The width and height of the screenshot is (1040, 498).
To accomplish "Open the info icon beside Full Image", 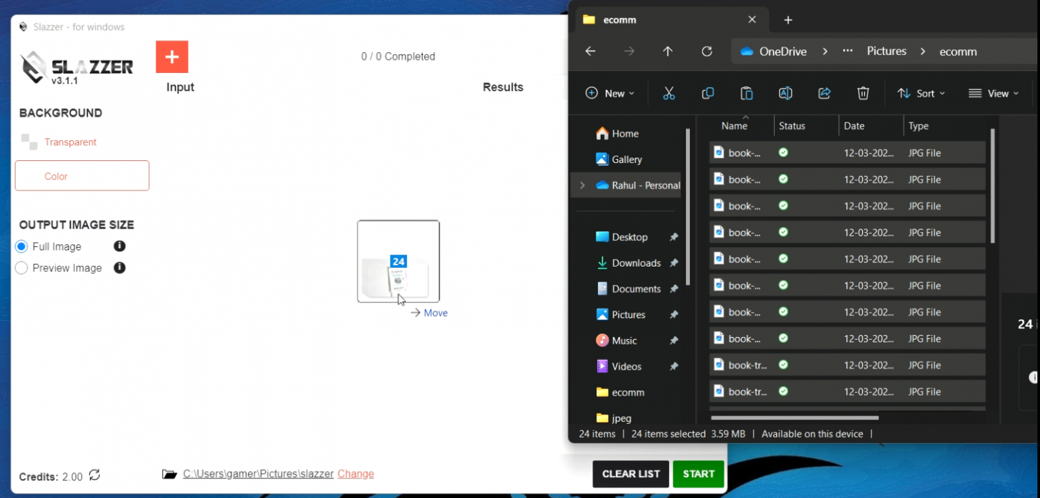I will pyautogui.click(x=119, y=246).
